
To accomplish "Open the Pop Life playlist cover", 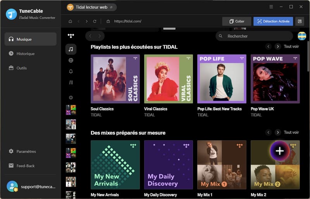I will click(222, 79).
